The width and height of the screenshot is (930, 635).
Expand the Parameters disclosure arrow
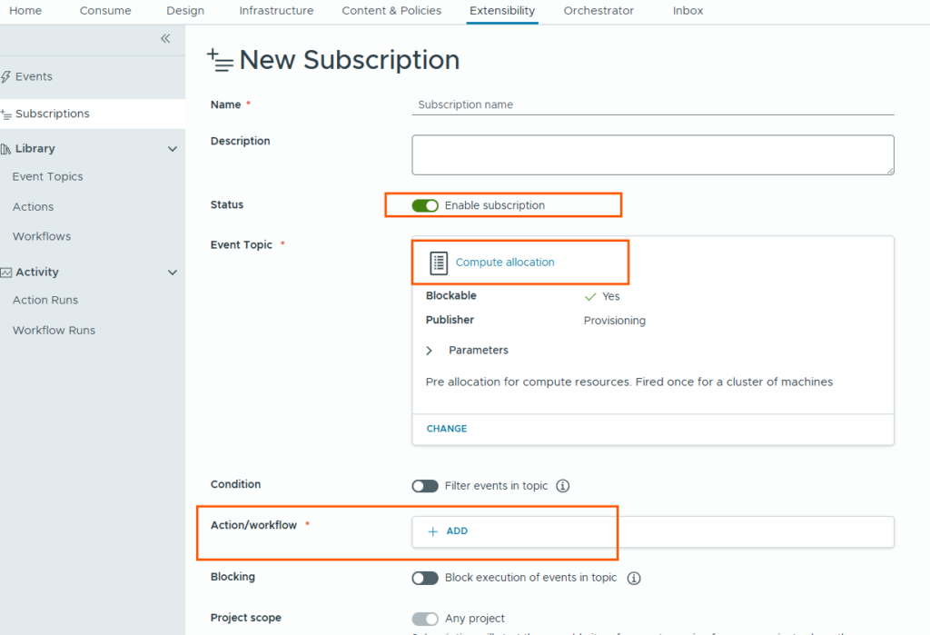click(430, 351)
